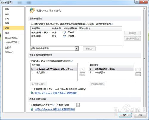Viewport: 149px width, 120px height.
Task: Select 中文(中国) <默认> editing language row
Action: click(76, 32)
